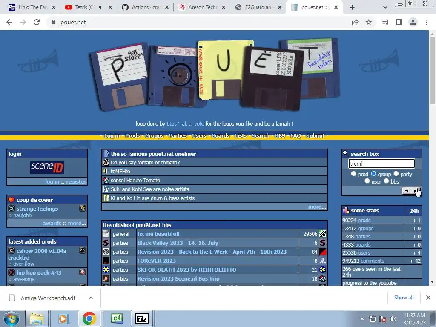Click into the search box text field

coord(381,163)
